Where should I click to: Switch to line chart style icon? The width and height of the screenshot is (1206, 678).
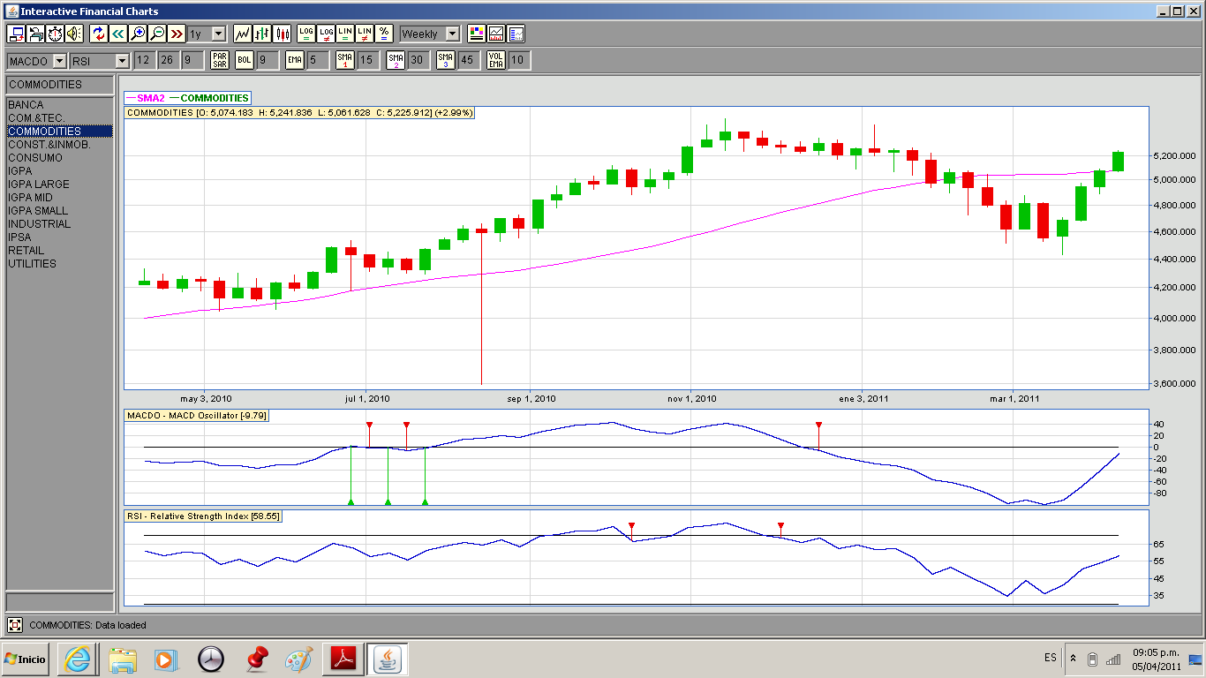(x=243, y=34)
